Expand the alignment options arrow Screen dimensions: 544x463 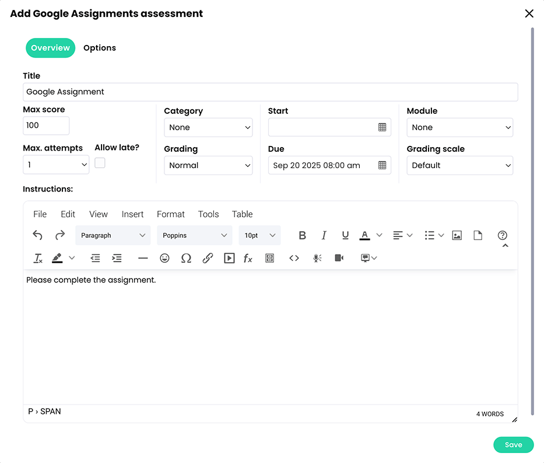[409, 235]
